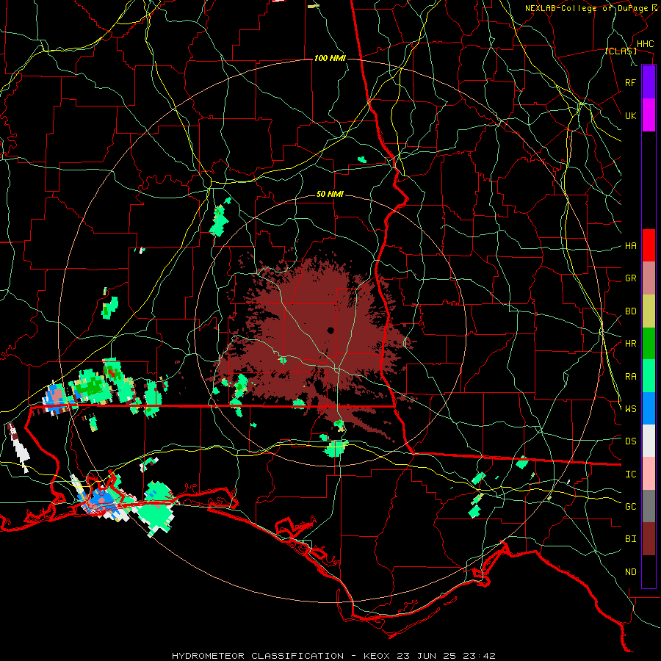Click the black radar site dot
661x661 pixels.
click(x=330, y=330)
